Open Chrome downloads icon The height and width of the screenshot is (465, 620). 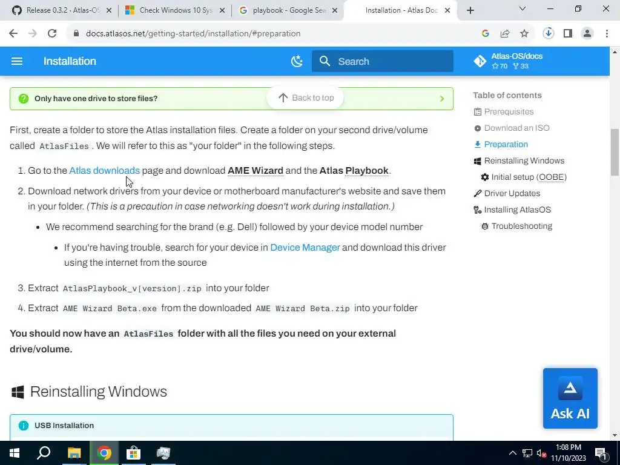548,33
